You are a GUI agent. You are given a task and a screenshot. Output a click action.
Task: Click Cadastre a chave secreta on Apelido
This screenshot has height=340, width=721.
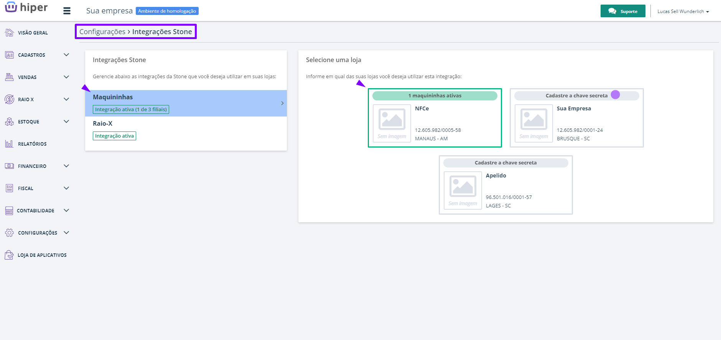[x=506, y=163]
